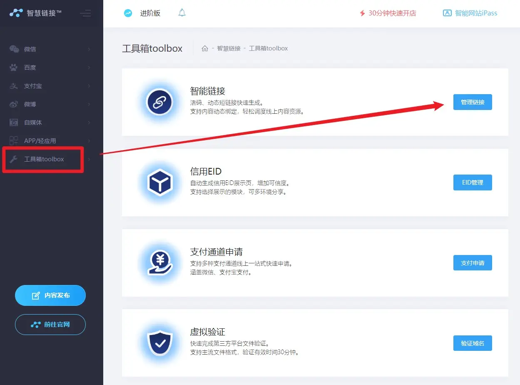520x385 pixels.
Task: Open the 30分钟快速开店 link
Action: (x=388, y=13)
